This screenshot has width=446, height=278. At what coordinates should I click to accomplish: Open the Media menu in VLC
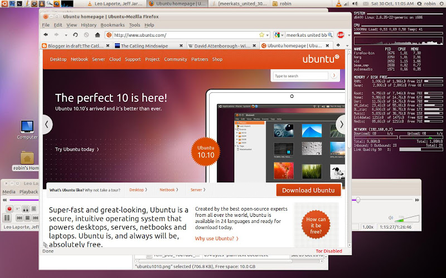click(9, 192)
